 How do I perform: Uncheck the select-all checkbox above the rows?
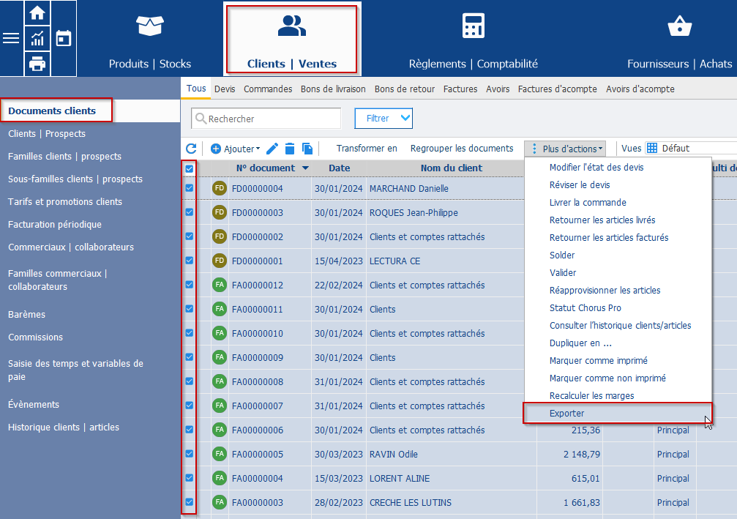coord(189,168)
